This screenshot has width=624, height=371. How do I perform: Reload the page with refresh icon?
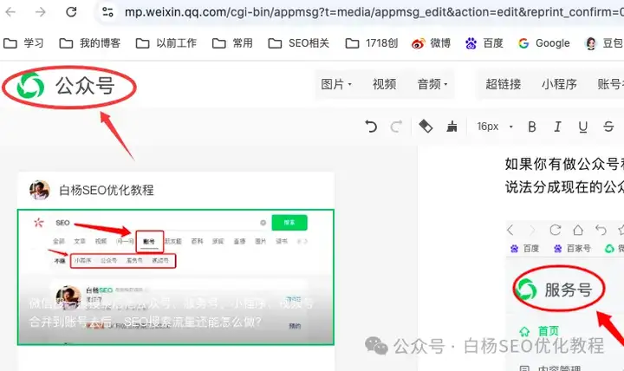point(71,12)
